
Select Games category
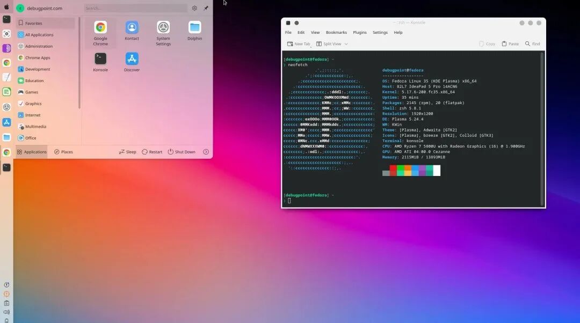(x=46, y=92)
